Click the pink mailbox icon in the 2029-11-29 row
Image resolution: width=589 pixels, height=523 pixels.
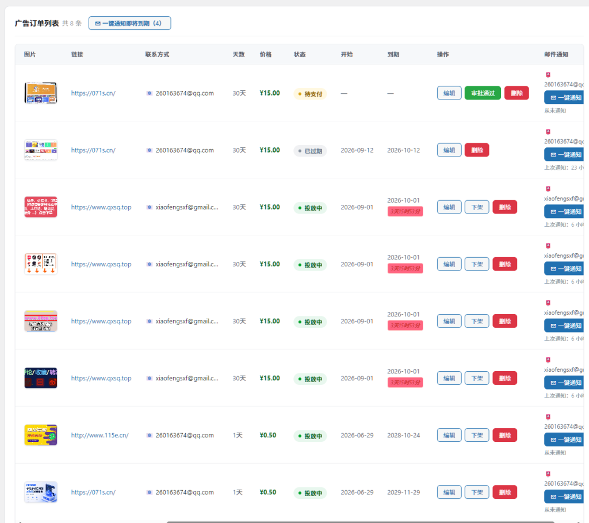pos(548,474)
